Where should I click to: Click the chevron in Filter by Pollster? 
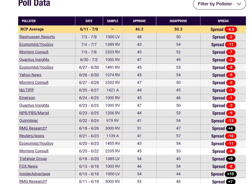[x=239, y=4]
